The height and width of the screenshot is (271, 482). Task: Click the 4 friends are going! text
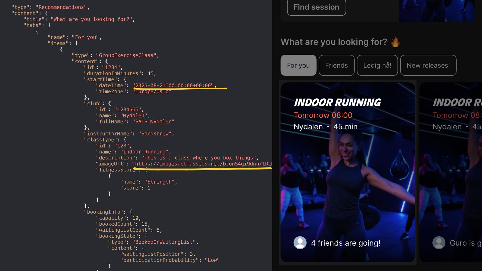pyautogui.click(x=346, y=243)
